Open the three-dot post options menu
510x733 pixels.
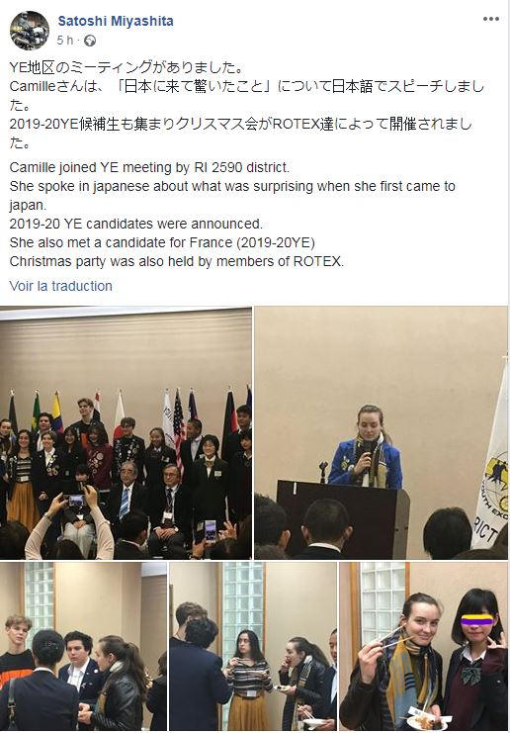click(x=491, y=19)
